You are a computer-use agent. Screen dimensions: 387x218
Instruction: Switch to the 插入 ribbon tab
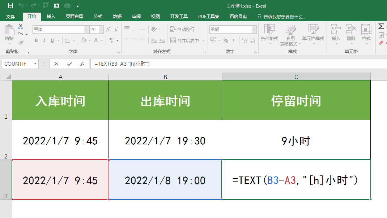[51, 17]
